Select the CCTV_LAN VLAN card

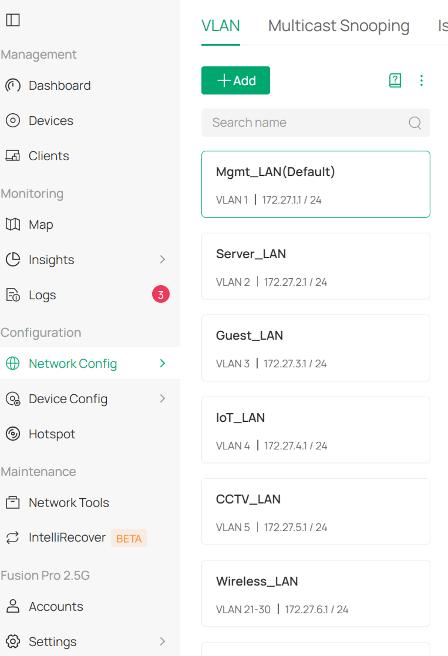pos(316,512)
